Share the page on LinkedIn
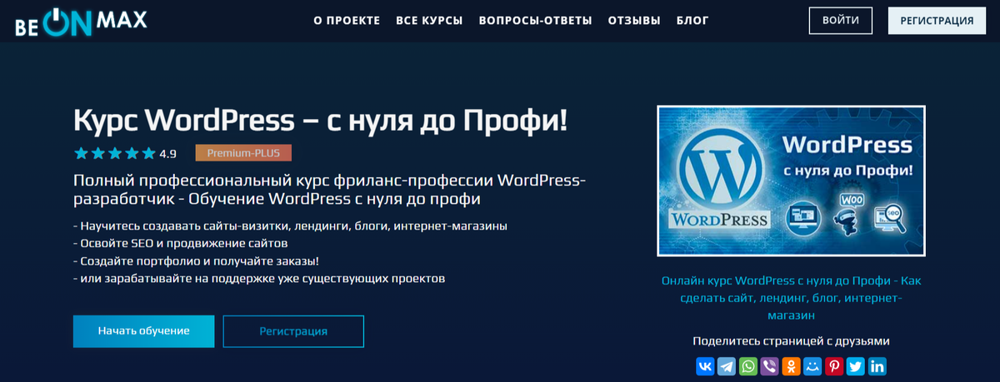Image resolution: width=1000 pixels, height=382 pixels. tap(877, 366)
